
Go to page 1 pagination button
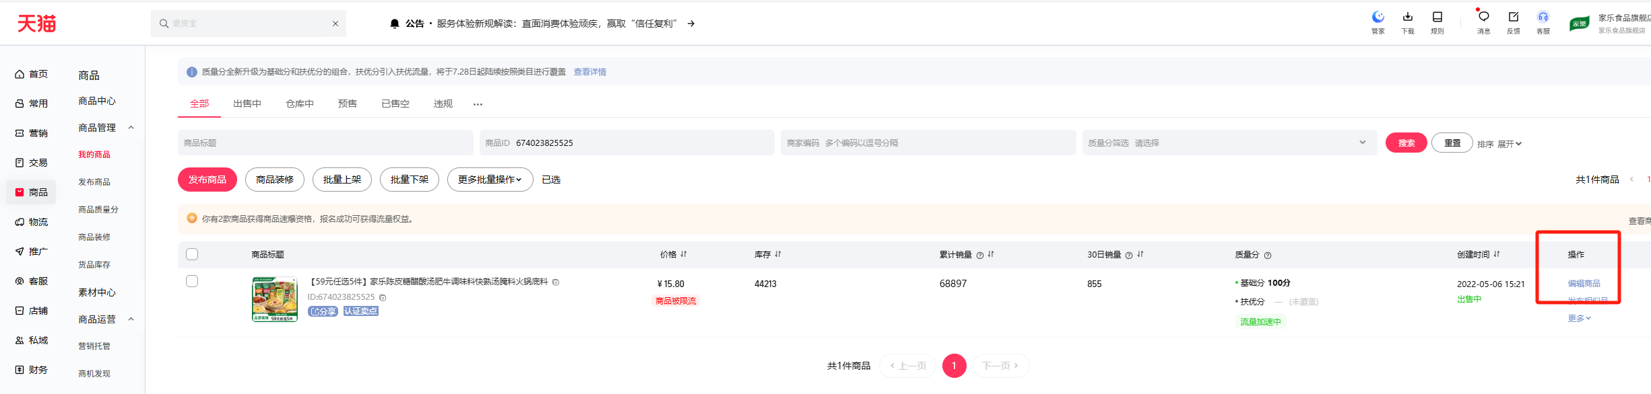click(x=954, y=366)
